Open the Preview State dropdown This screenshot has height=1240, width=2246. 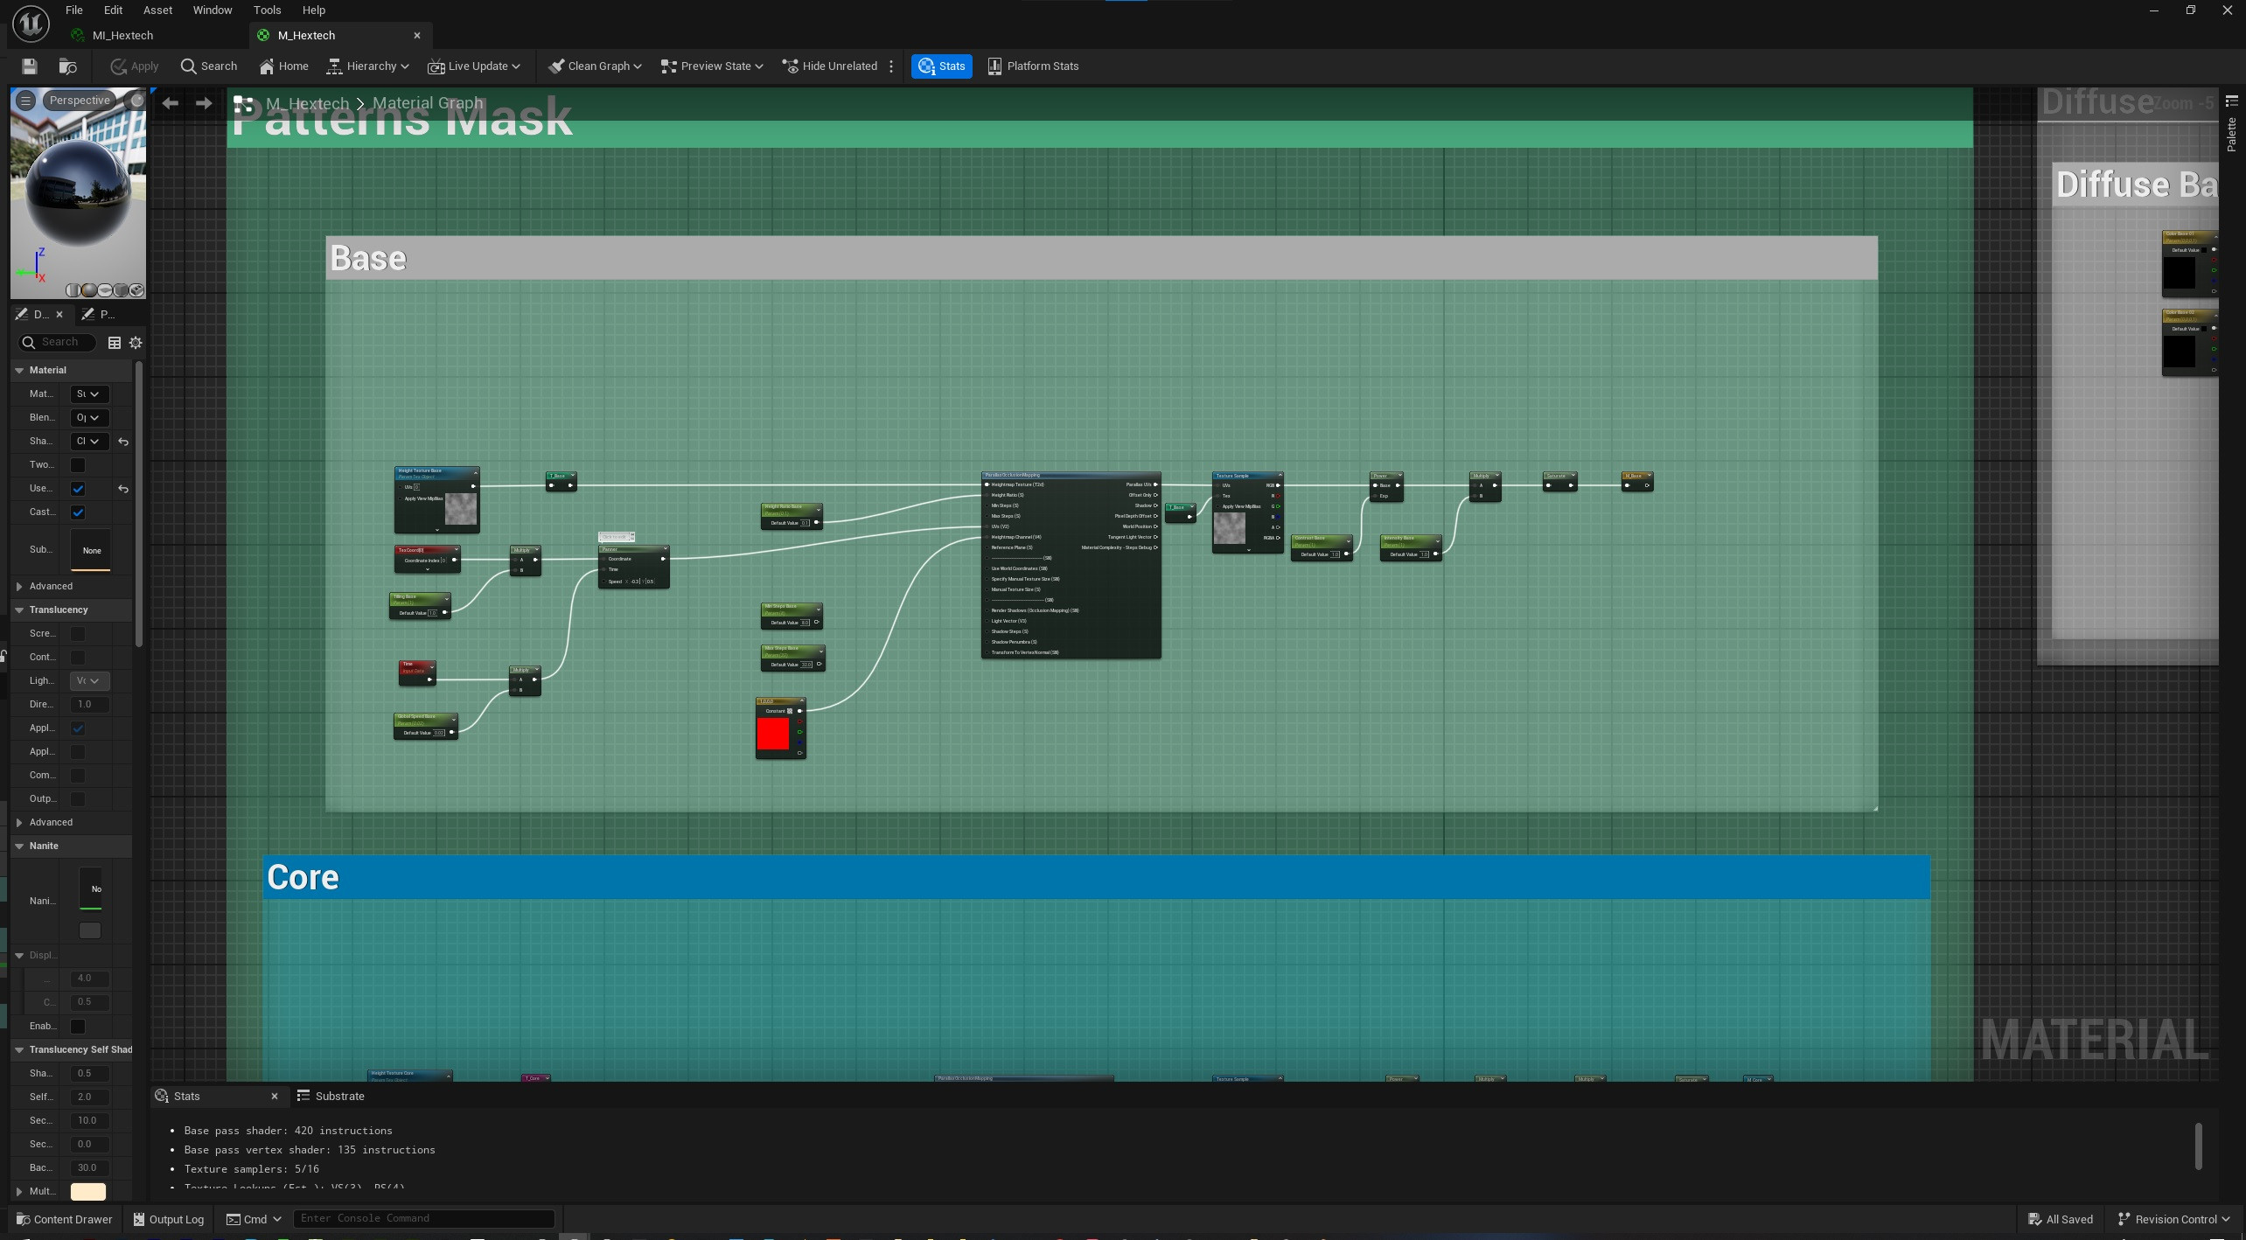pos(712,66)
